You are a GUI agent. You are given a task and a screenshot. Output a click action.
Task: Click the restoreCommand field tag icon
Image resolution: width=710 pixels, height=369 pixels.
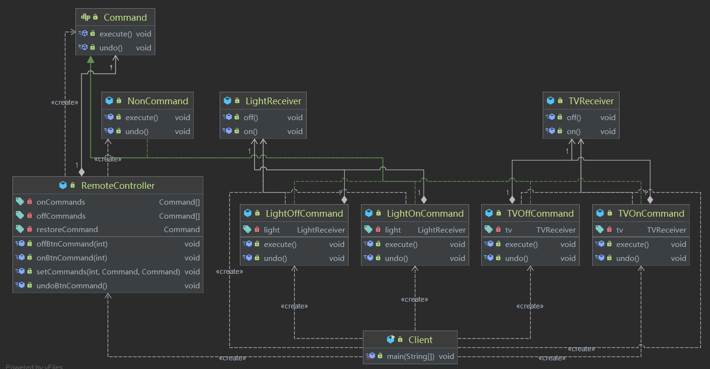coord(20,229)
